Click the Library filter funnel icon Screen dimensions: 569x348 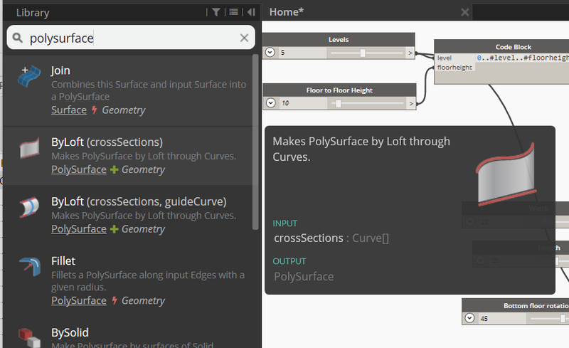coord(216,12)
